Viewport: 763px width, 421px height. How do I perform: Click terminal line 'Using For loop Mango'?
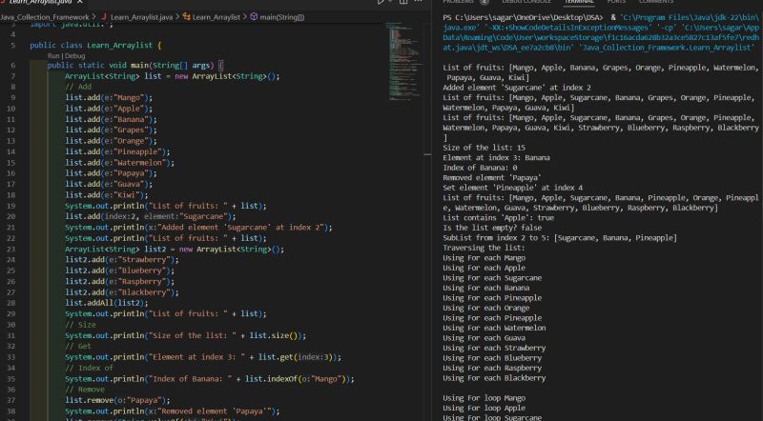tap(484, 398)
